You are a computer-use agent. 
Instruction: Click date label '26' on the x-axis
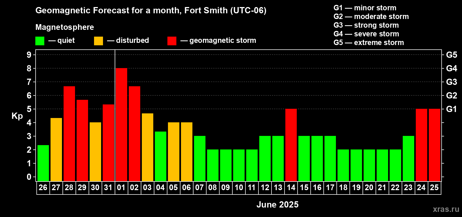(43, 188)
